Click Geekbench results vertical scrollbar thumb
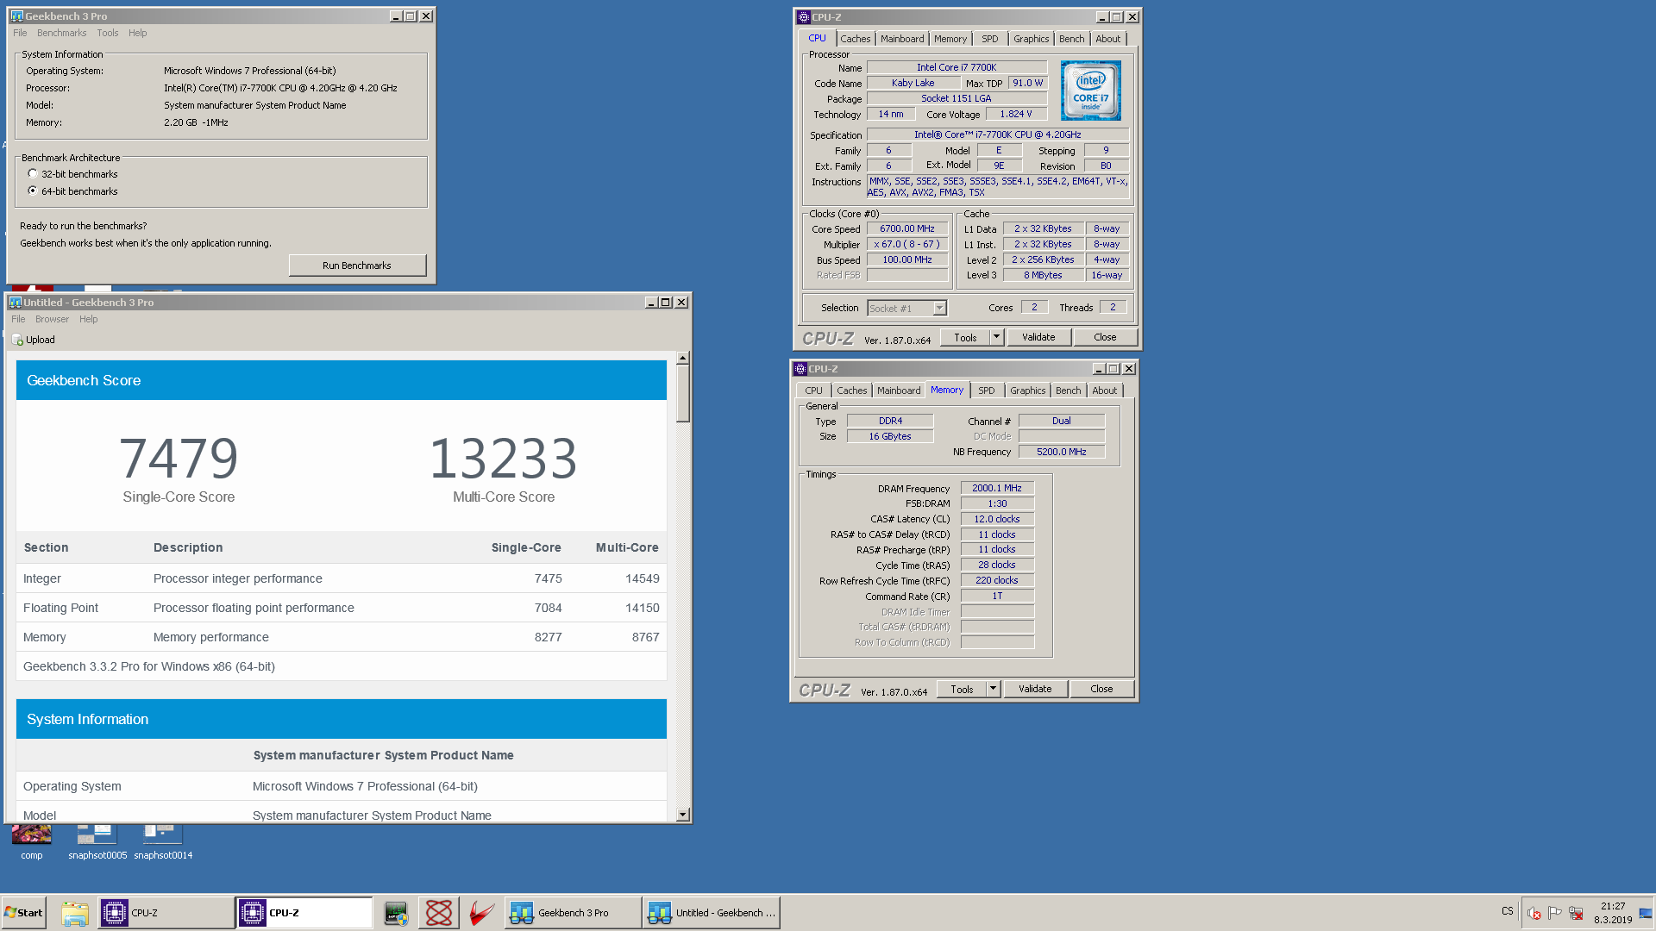The height and width of the screenshot is (931, 1656). coord(683,394)
